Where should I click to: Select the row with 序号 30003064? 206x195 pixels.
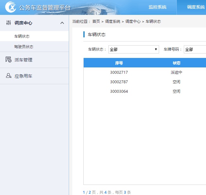coord(119,91)
